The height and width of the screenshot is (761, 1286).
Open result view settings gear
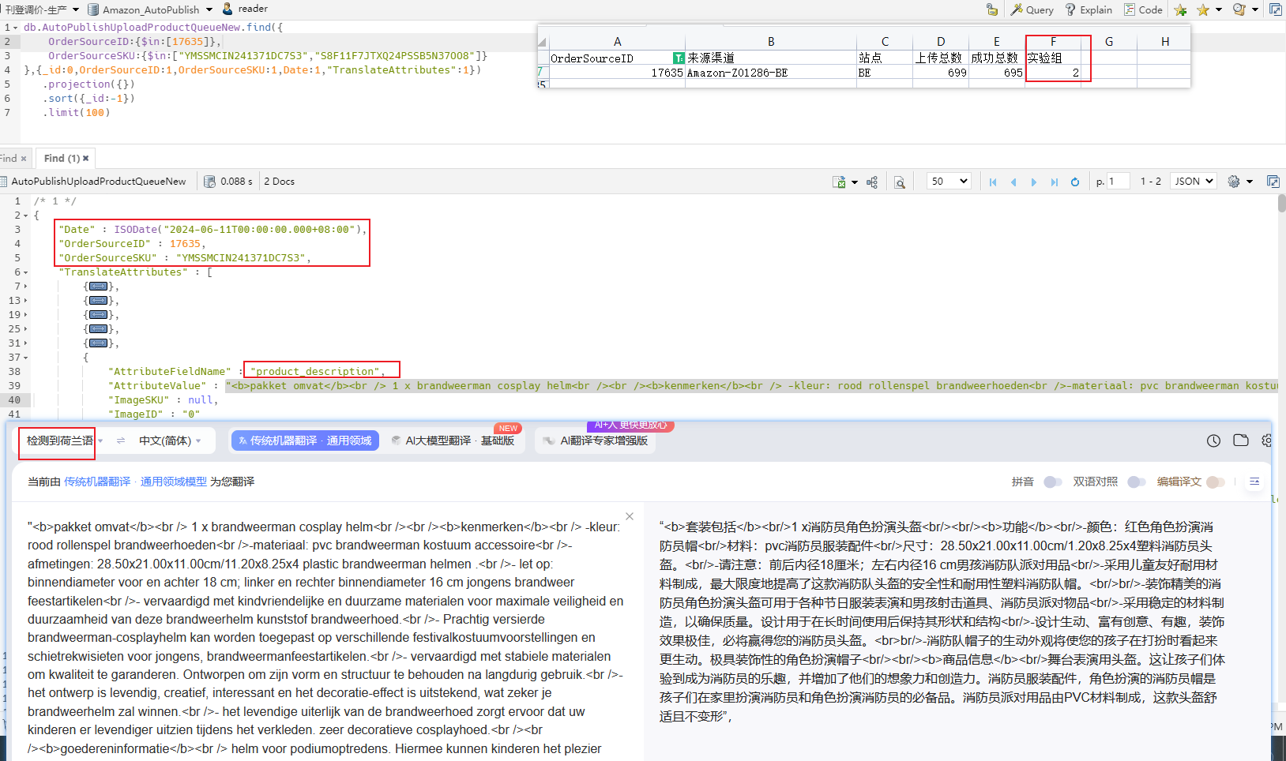point(1234,182)
